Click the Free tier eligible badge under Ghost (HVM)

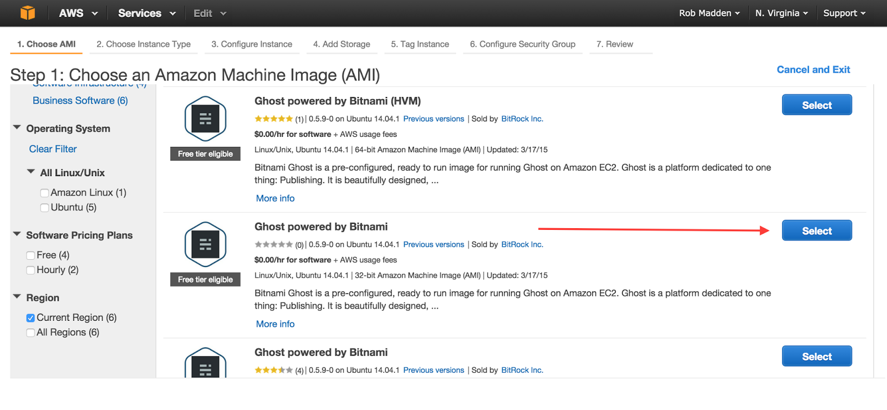pyautogui.click(x=205, y=154)
